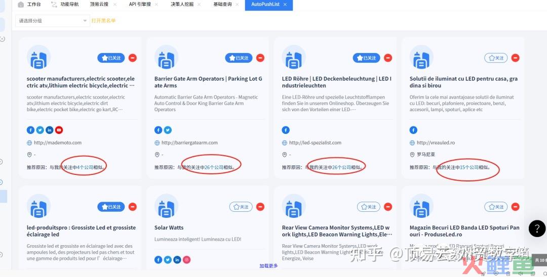Switch to the 基础查询 tab
Image resolution: width=547 pixels, height=277 pixels.
coord(222,5)
